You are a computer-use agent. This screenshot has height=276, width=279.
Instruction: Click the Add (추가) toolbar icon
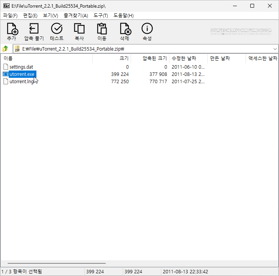pos(12,29)
